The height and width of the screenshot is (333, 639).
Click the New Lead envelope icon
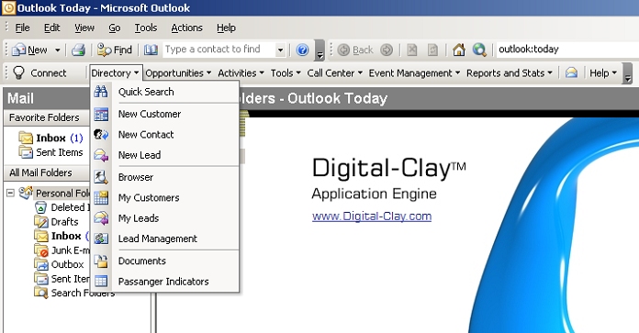coord(101,155)
